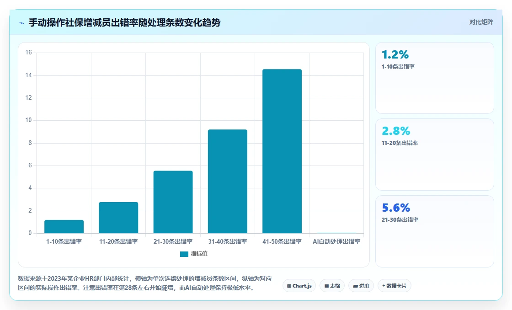512x310 pixels.
Task: Click the y-axis value 14
Action: click(x=29, y=75)
